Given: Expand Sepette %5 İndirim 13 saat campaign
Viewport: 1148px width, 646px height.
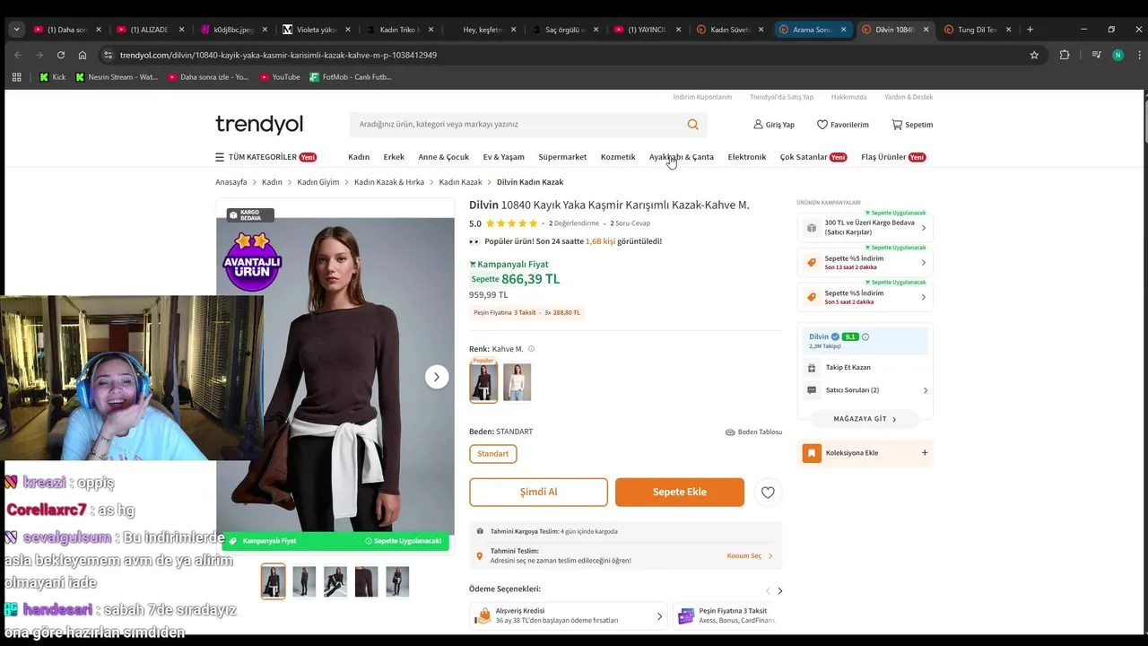Looking at the screenshot, I should coord(865,263).
